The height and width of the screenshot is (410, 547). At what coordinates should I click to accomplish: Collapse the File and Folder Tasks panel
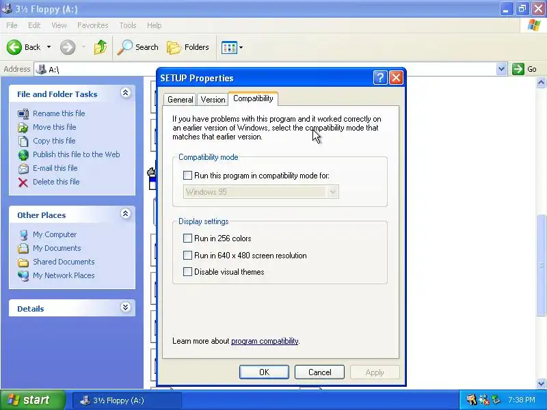[126, 93]
